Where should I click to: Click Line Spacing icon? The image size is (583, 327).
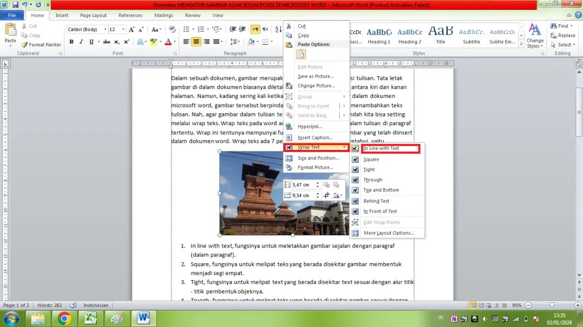tap(234, 42)
